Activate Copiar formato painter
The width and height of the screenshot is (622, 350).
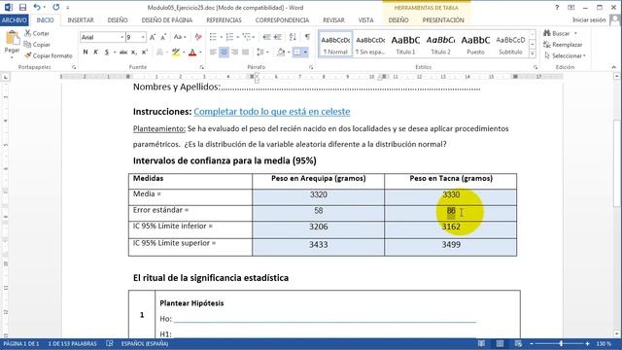[49, 55]
